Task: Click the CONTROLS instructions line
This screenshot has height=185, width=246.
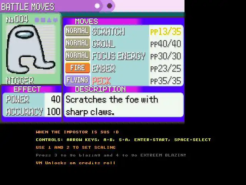Action: coord(123,140)
